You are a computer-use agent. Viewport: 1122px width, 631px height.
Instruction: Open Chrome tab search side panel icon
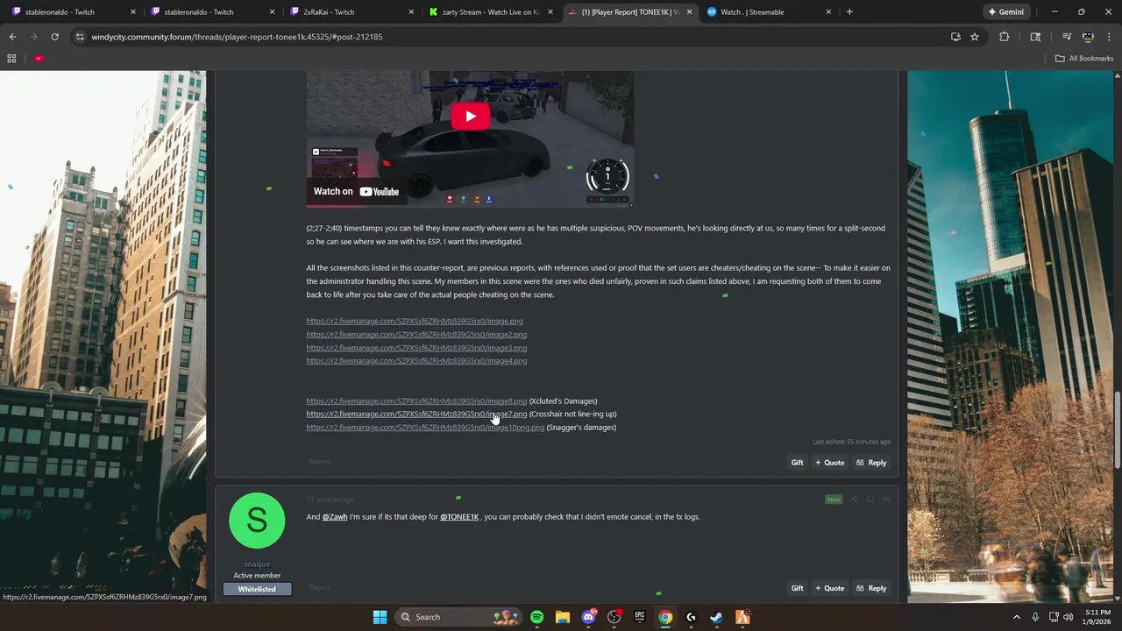(x=1035, y=37)
